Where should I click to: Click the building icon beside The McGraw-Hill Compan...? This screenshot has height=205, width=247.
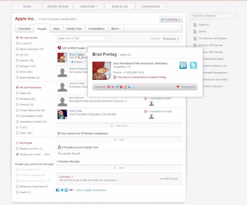pos(195,38)
